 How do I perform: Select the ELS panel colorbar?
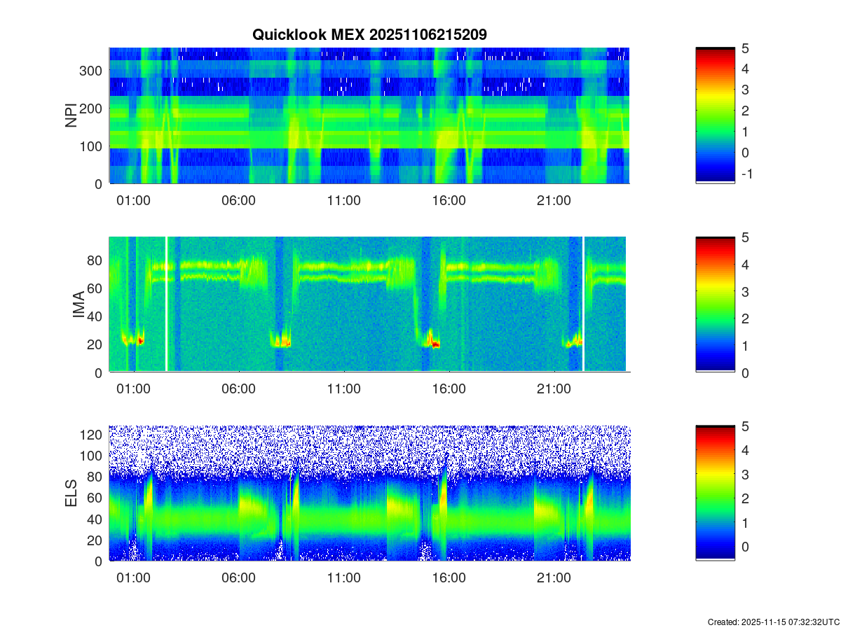[x=715, y=493]
